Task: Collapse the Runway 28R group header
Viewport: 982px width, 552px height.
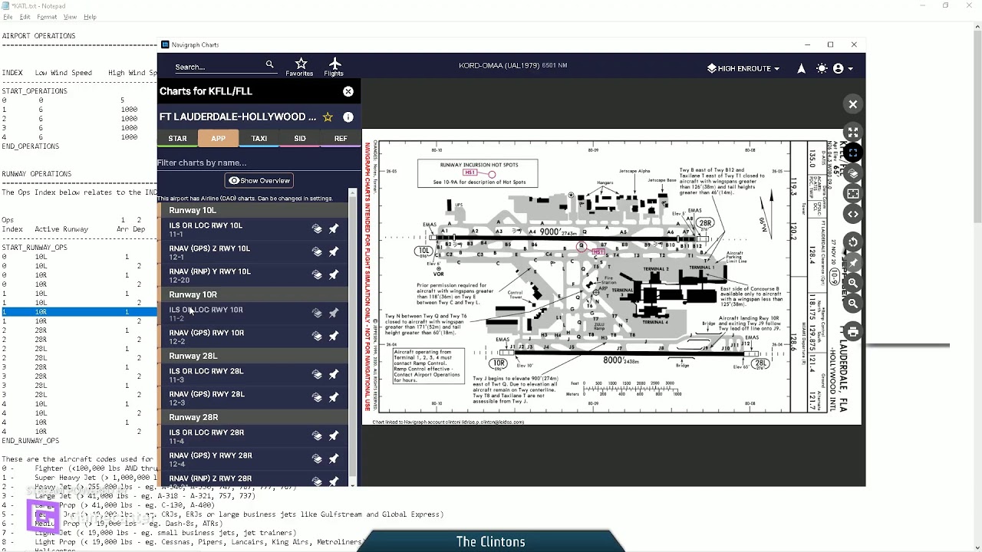Action: point(253,417)
